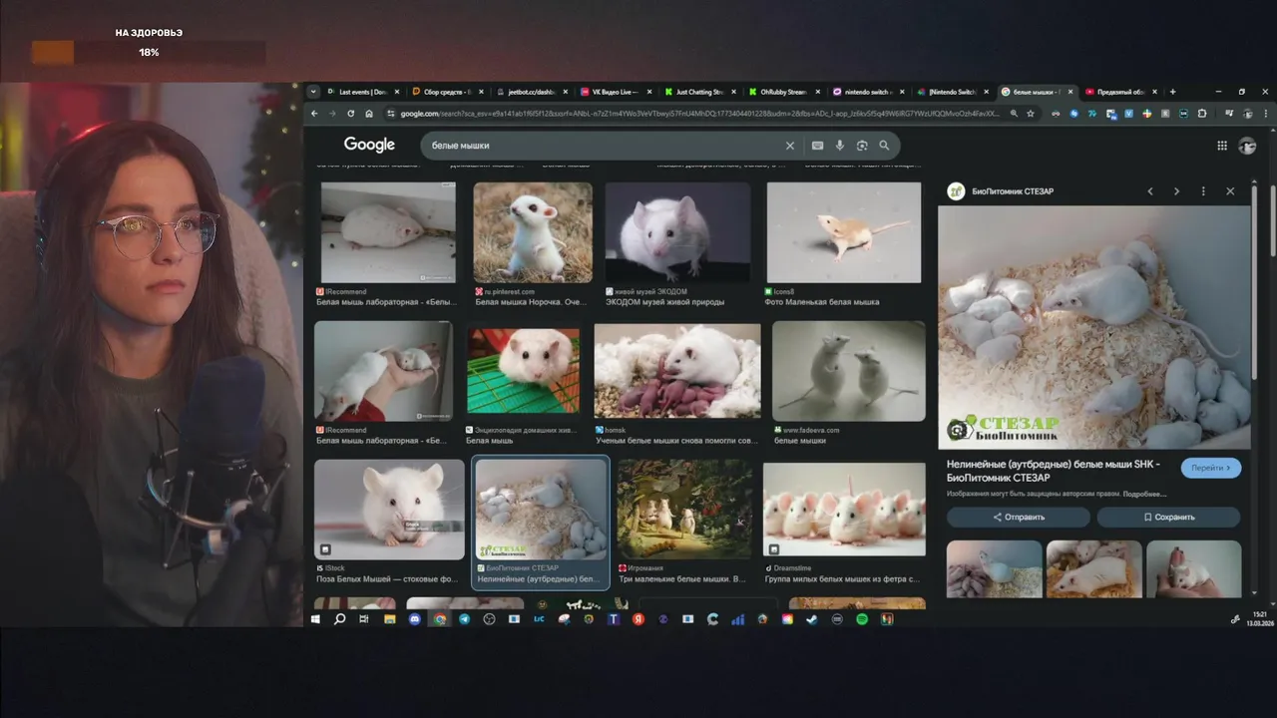Open the Фото Маленькая белая мышка image

[x=844, y=232]
